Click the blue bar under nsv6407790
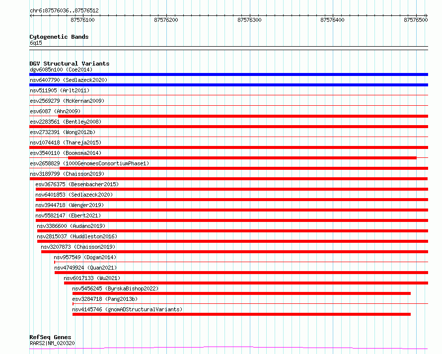Screen dimensions: 442x354 tap(228, 85)
